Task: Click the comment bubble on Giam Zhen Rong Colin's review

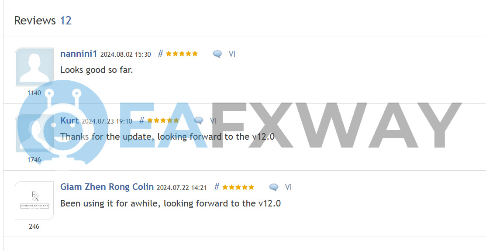Action: point(274,187)
